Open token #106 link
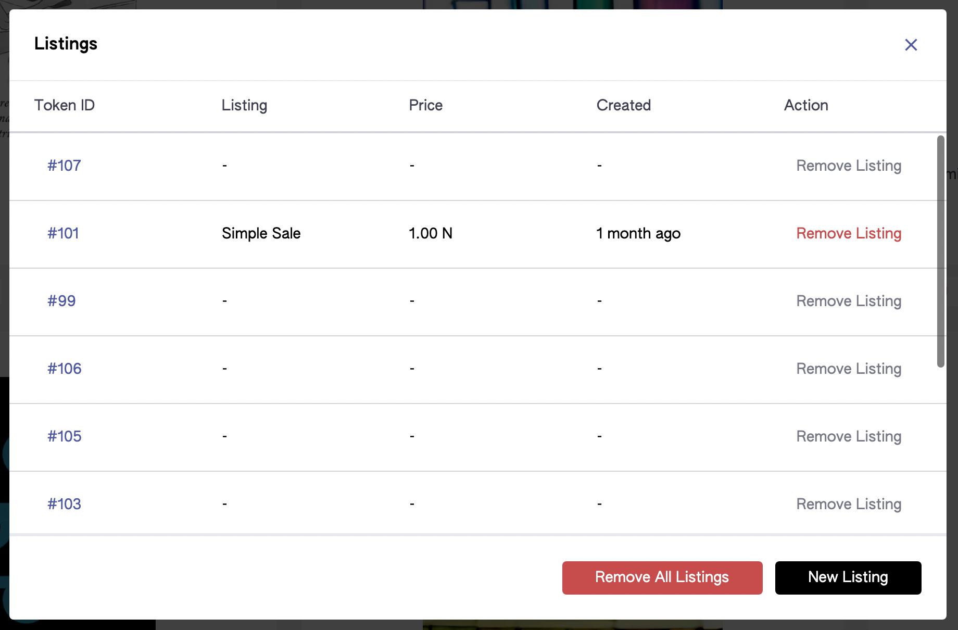The image size is (958, 630). (65, 369)
